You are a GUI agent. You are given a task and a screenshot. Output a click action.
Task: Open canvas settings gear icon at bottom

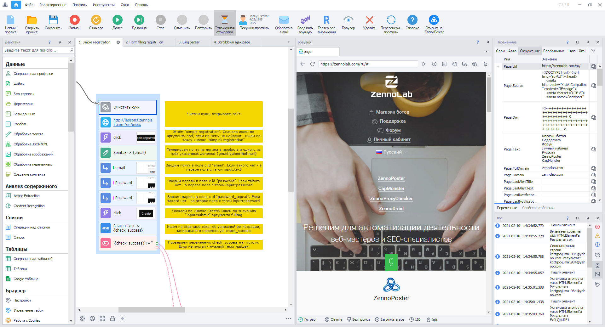(x=82, y=319)
